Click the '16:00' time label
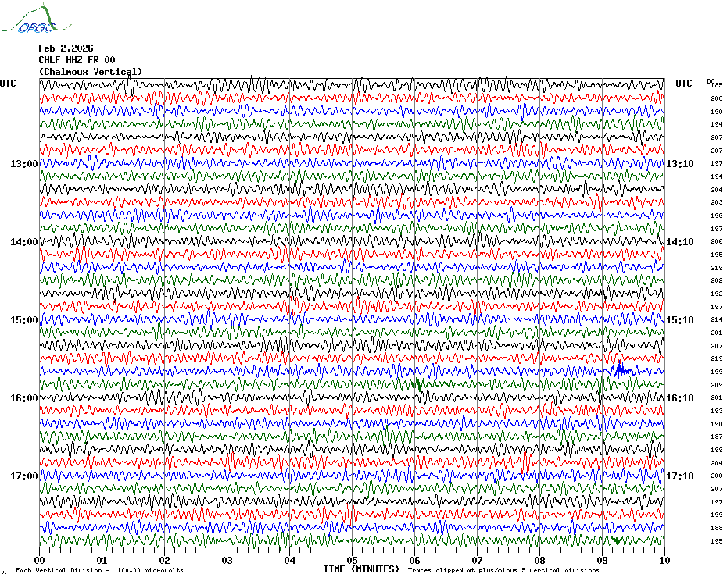This screenshot has height=581, width=727. [x=24, y=398]
